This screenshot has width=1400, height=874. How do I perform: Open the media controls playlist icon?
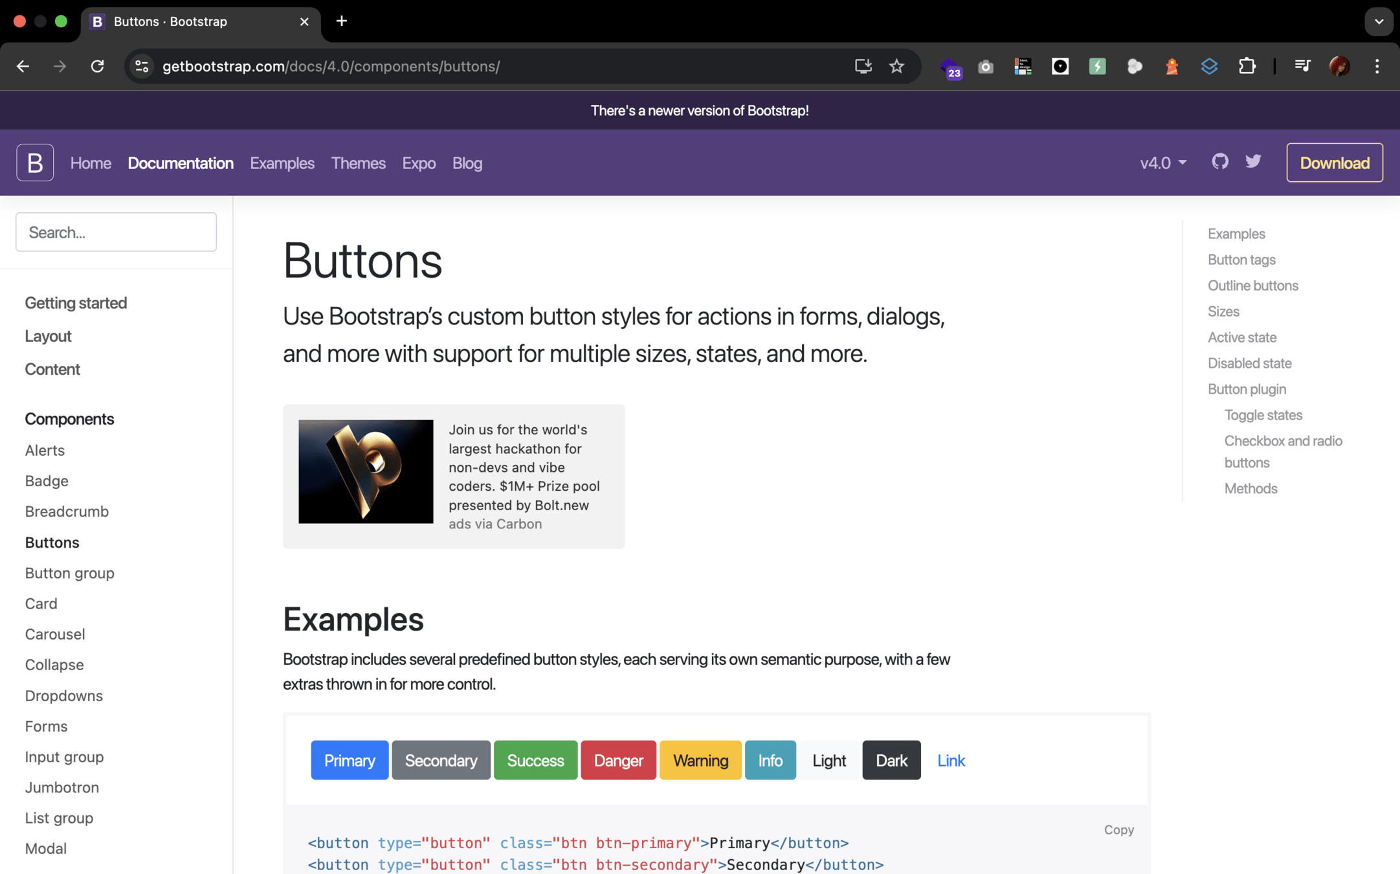1302,66
